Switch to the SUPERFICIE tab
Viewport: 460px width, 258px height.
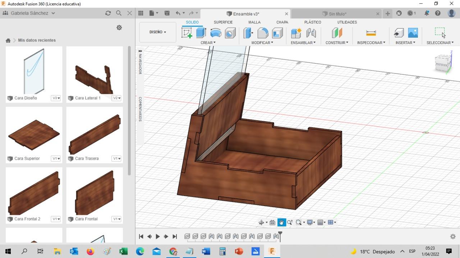point(223,22)
